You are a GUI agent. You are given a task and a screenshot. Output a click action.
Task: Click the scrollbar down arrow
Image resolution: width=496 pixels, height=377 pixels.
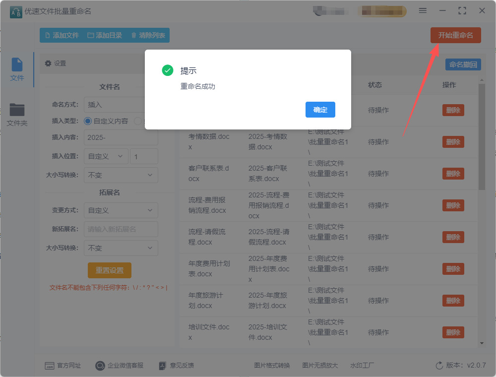tap(482, 343)
